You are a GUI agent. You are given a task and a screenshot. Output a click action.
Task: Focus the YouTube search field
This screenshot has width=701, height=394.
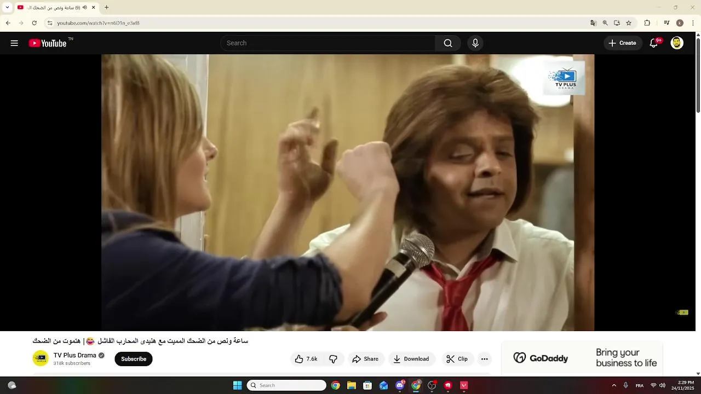327,43
